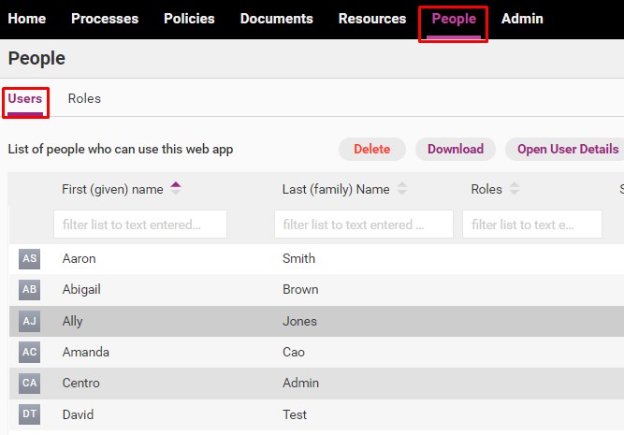Click the Delete button
624x435 pixels.
pos(372,150)
